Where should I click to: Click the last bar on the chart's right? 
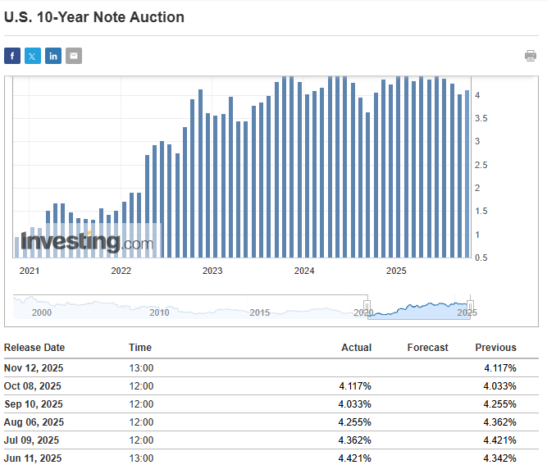click(x=467, y=174)
